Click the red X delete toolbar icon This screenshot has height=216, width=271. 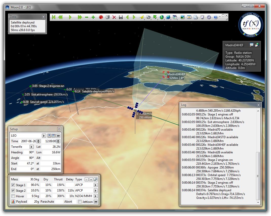(x=114, y=17)
